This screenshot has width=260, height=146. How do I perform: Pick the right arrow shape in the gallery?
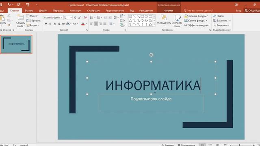click(142, 21)
